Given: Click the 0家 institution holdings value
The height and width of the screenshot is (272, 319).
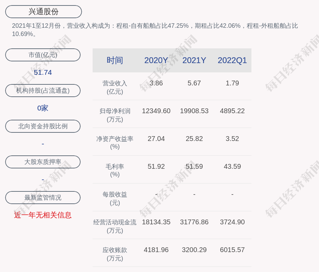Looking at the screenshot, I should point(43,108).
